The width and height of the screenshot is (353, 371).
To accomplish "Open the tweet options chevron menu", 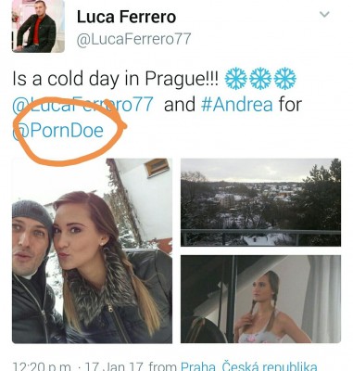I will (324, 15).
